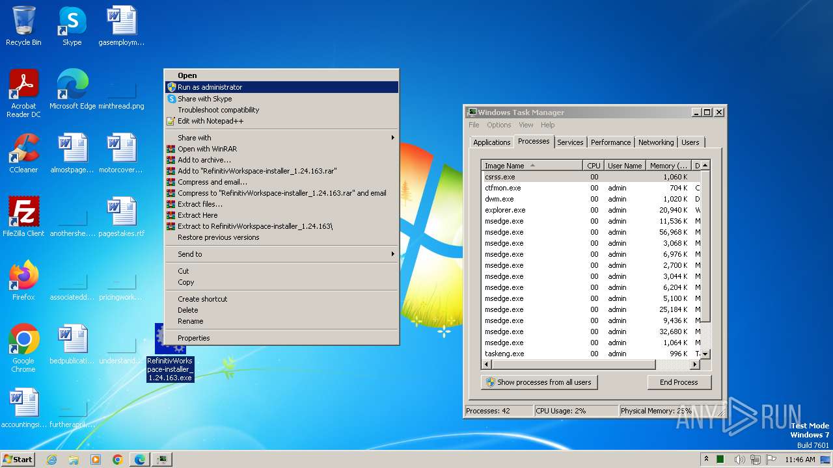Launch Microsoft Edge desktop shortcut
The height and width of the screenshot is (468, 833).
[x=72, y=90]
